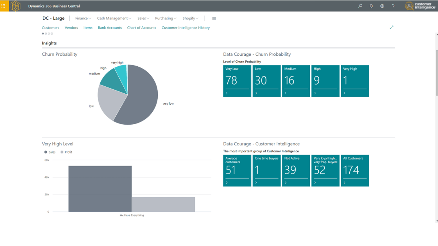The height and width of the screenshot is (246, 438).
Task: Toggle the Sales legend series
Action: (50, 152)
